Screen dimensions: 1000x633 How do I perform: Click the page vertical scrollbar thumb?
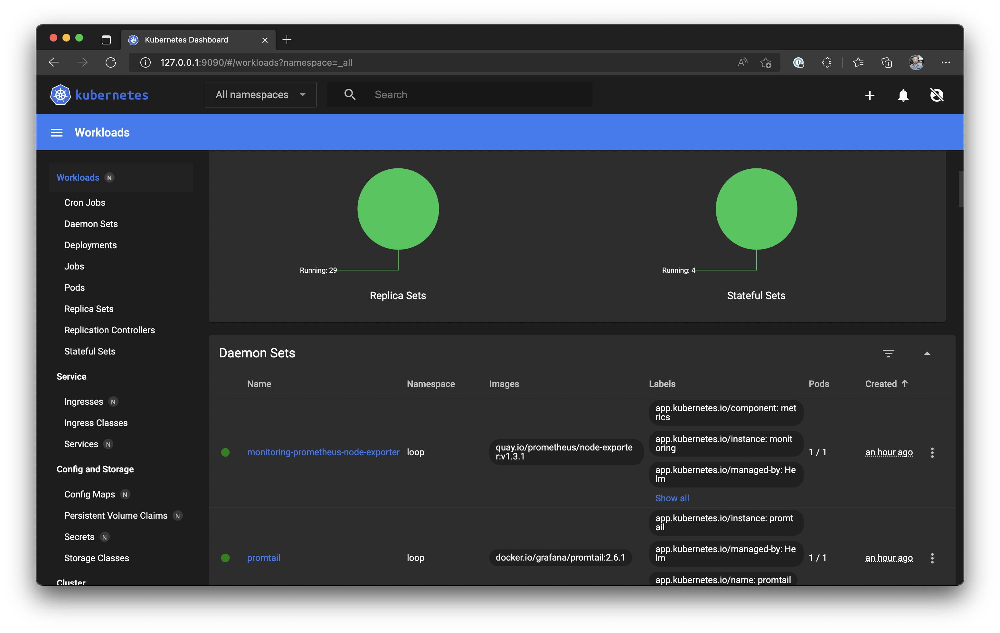(960, 189)
